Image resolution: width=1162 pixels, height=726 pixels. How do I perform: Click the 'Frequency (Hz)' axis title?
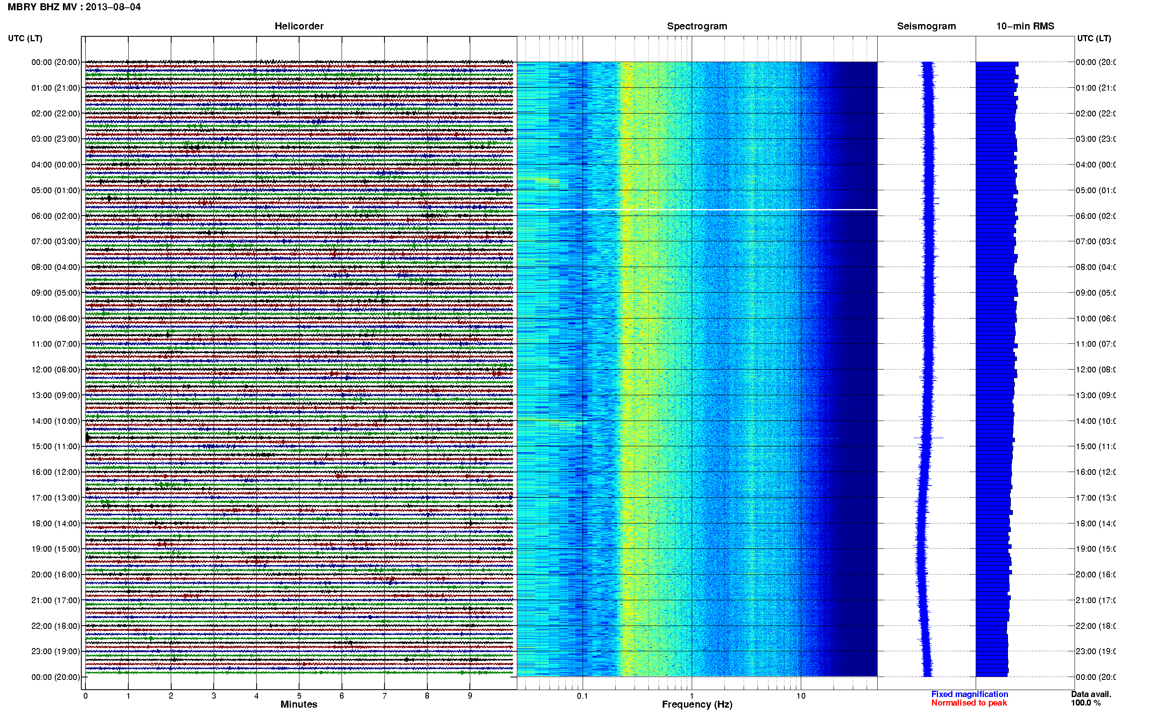pyautogui.click(x=697, y=704)
